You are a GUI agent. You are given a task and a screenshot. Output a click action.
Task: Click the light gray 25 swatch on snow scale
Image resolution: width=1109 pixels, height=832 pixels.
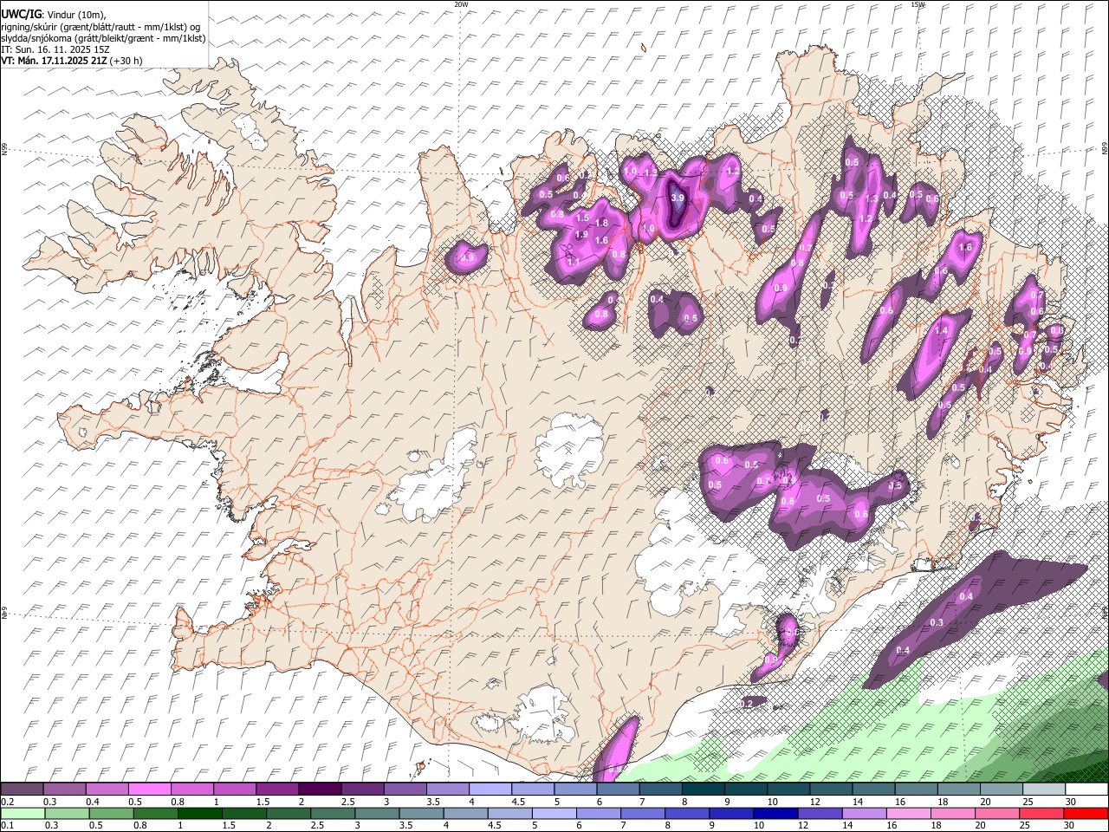pyautogui.click(x=1045, y=790)
